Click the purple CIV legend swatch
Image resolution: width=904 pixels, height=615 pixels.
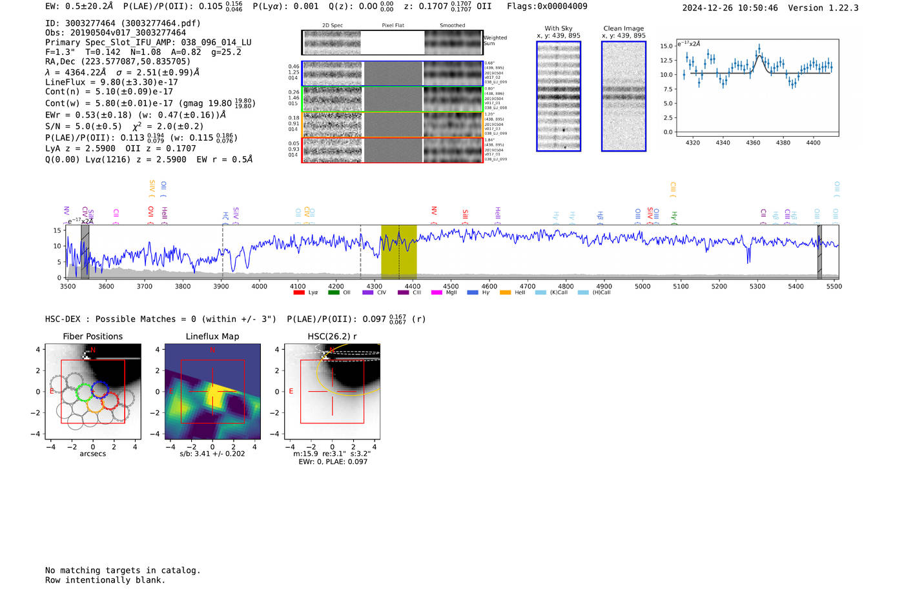368,292
